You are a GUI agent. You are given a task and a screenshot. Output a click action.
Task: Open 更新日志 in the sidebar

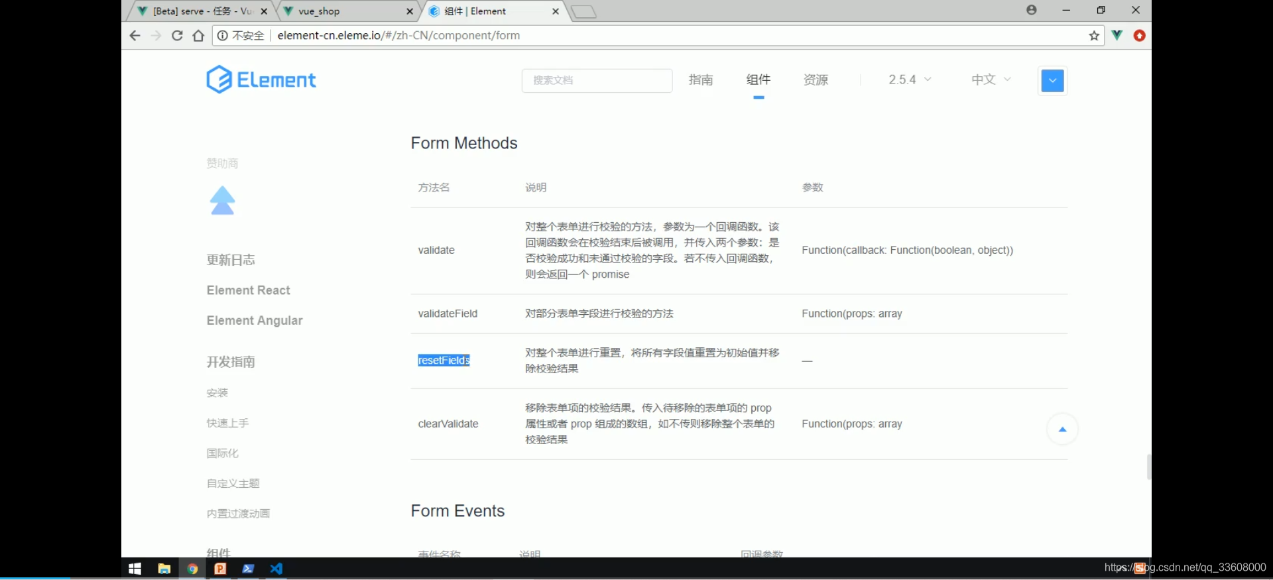(231, 260)
